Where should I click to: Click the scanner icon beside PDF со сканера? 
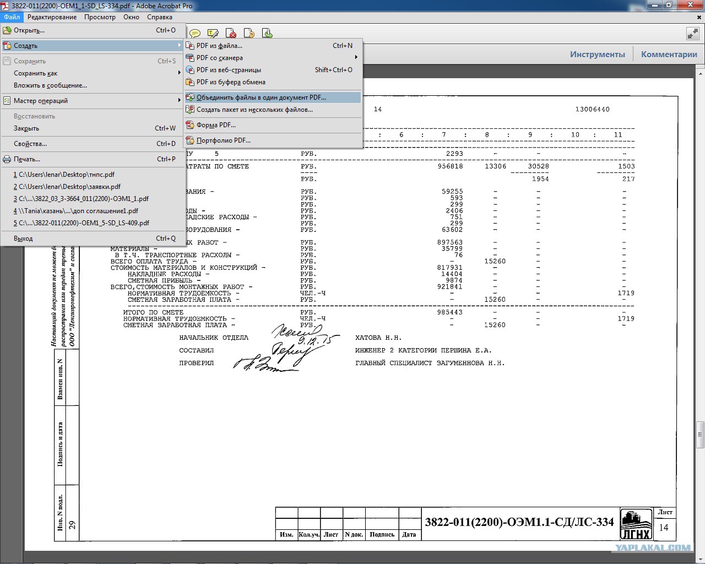(189, 58)
